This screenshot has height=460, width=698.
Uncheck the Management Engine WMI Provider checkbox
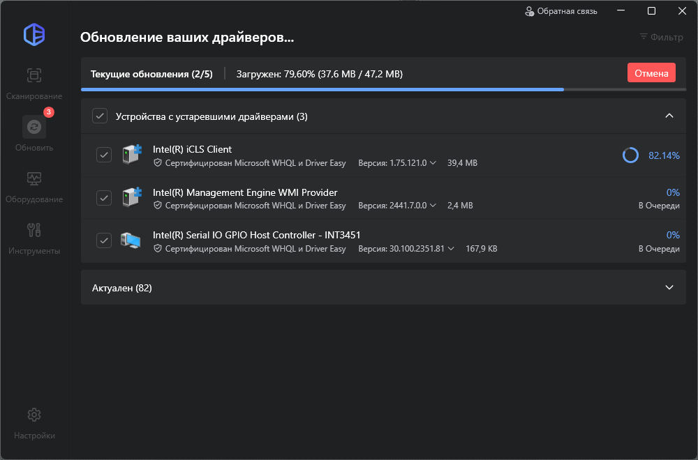104,197
